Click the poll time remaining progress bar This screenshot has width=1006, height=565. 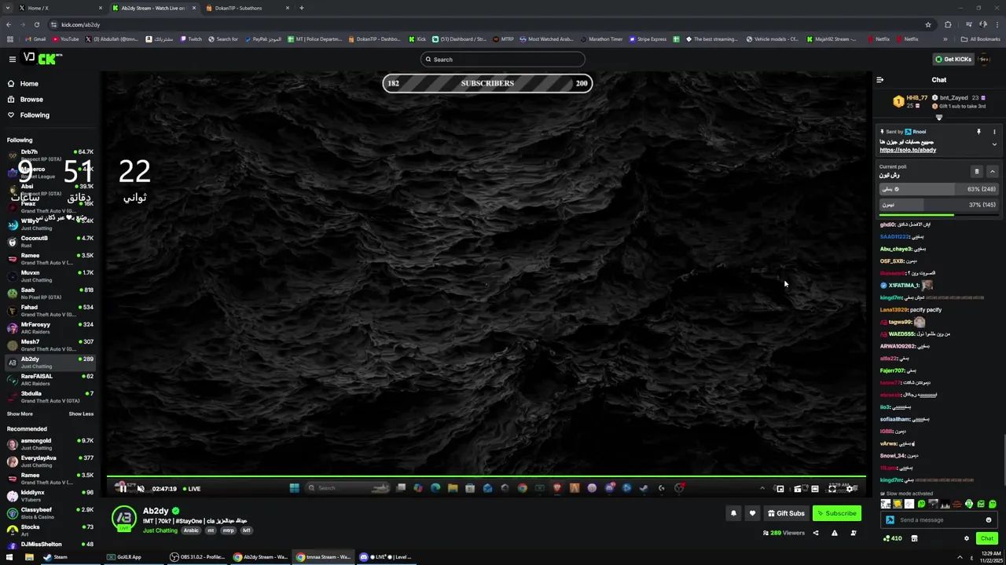[938, 215]
